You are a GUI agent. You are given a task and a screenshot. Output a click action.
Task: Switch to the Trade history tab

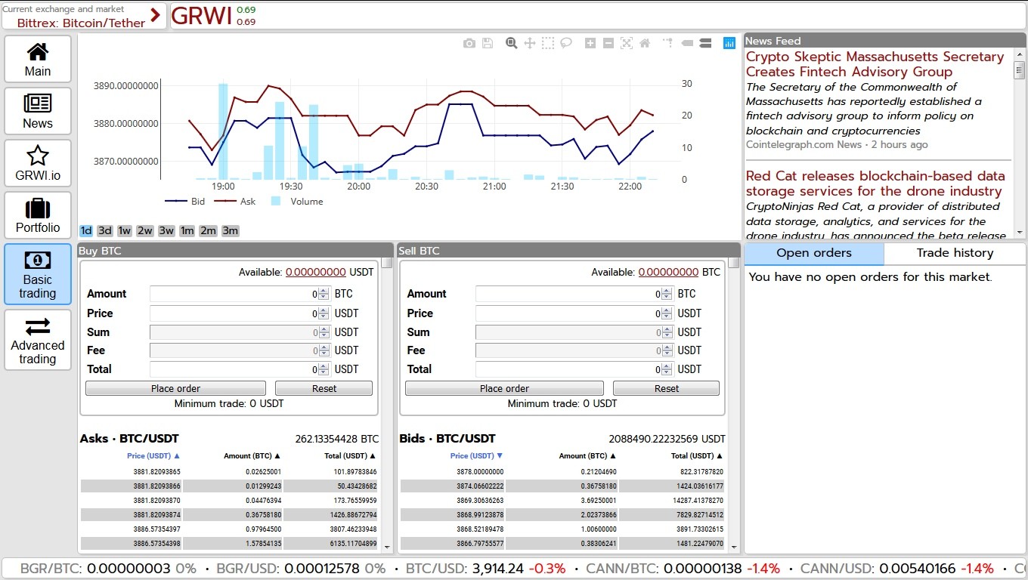[955, 253]
